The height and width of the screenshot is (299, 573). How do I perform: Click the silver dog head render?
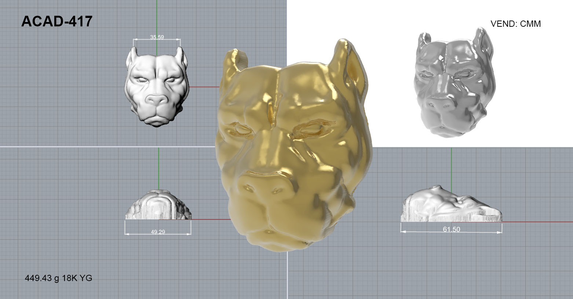coord(454,82)
